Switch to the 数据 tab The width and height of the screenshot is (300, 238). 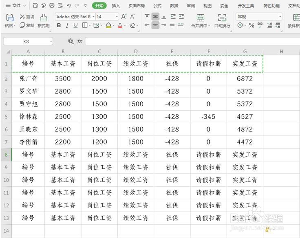coord(174,6)
